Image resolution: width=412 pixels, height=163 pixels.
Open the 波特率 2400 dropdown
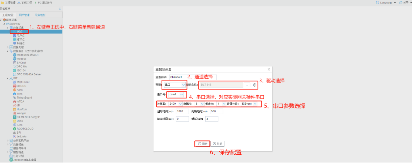pos(175,104)
